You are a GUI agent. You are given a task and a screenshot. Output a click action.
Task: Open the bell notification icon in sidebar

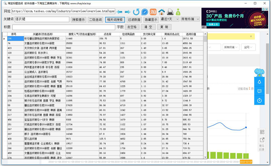click(x=259, y=82)
